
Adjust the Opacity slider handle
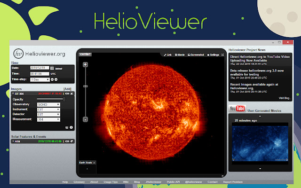pyautogui.click(x=64, y=99)
